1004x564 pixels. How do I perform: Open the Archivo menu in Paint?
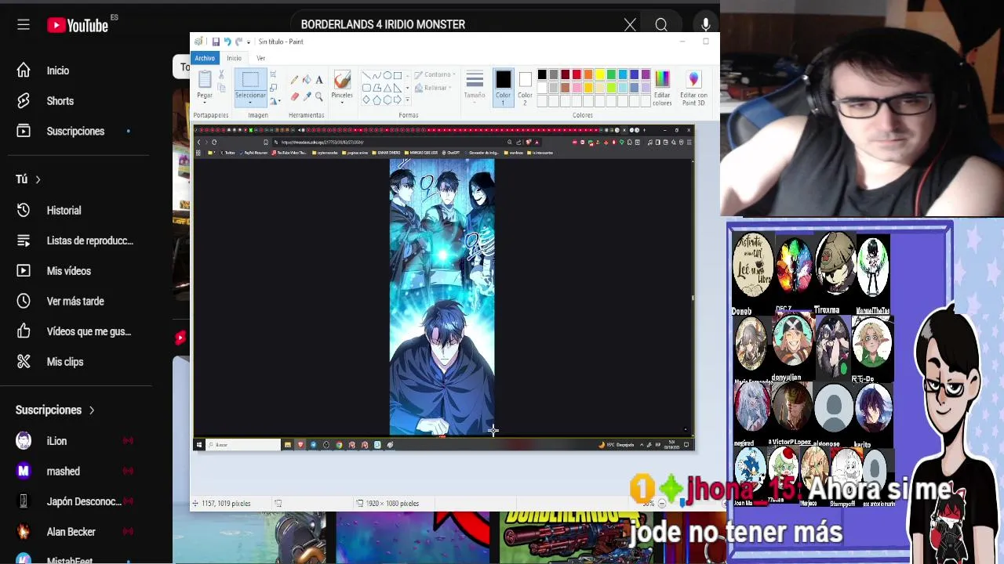click(x=205, y=58)
